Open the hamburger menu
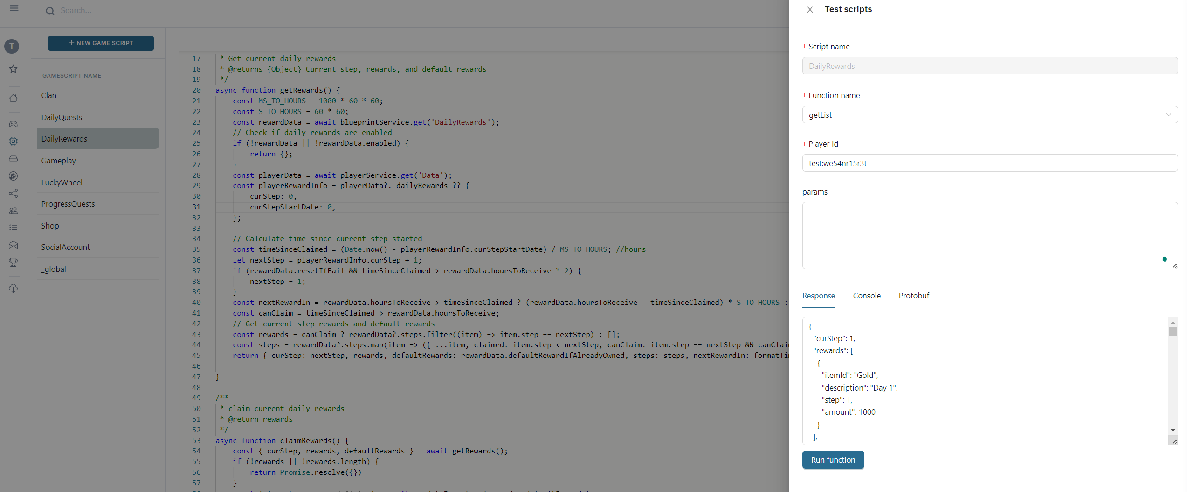 point(14,8)
